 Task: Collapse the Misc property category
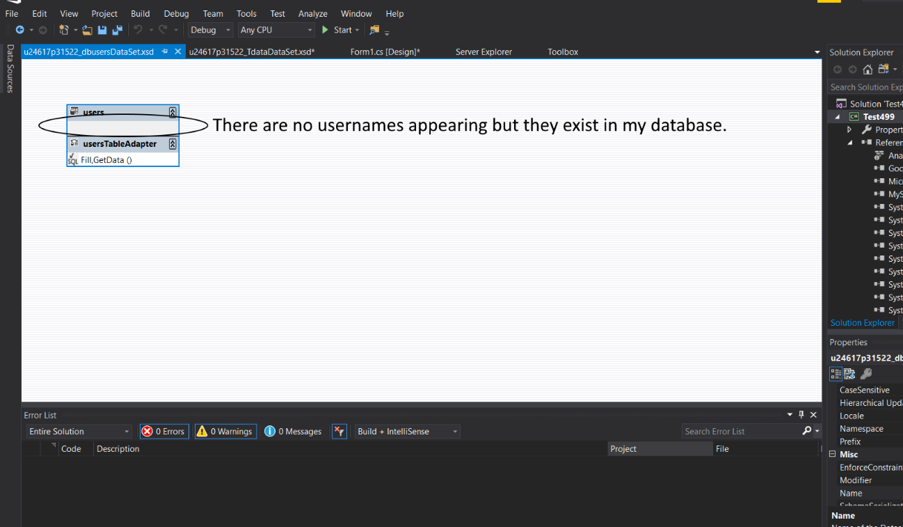pos(832,454)
